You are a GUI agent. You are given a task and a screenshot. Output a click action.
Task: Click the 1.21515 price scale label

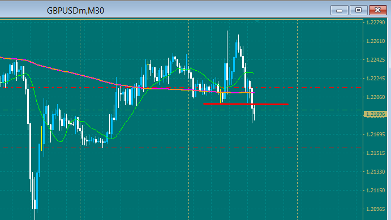(x=376, y=153)
